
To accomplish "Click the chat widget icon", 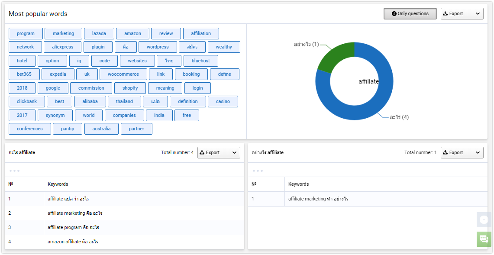I will [x=484, y=239].
